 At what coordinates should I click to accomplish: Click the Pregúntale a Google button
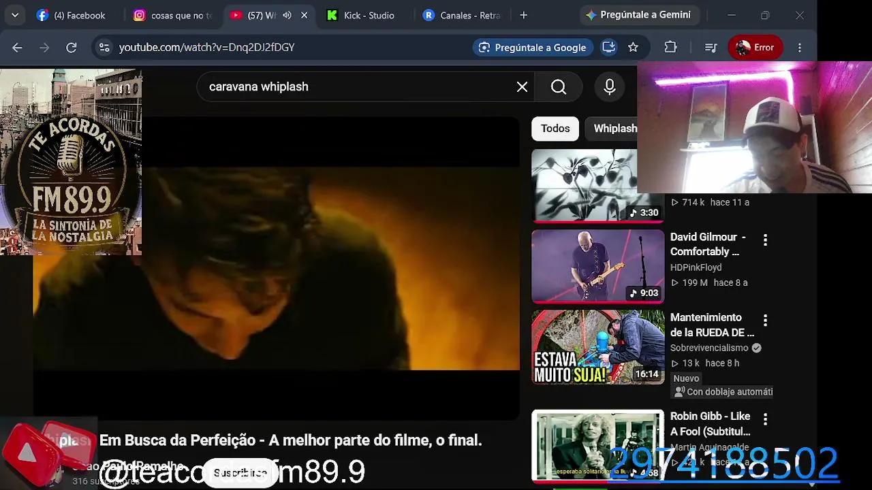533,47
